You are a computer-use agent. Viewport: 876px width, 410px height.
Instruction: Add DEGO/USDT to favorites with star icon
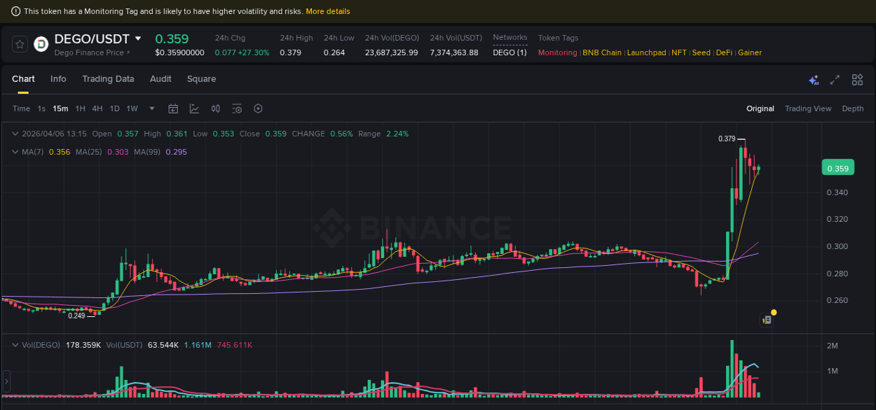(x=20, y=44)
